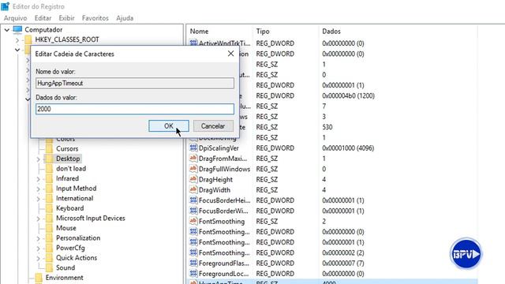The width and height of the screenshot is (505, 284).
Task: Select the ForegroundLoc... value name
Action: 223,274
